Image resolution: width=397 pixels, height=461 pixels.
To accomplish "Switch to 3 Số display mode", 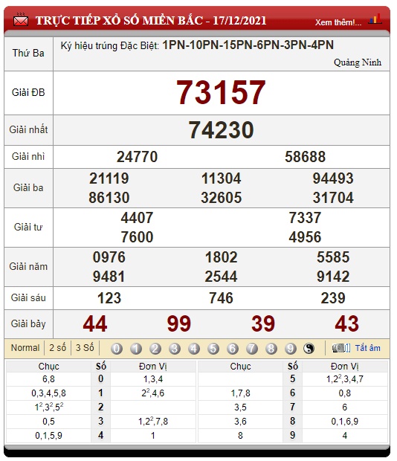I will [85, 348].
